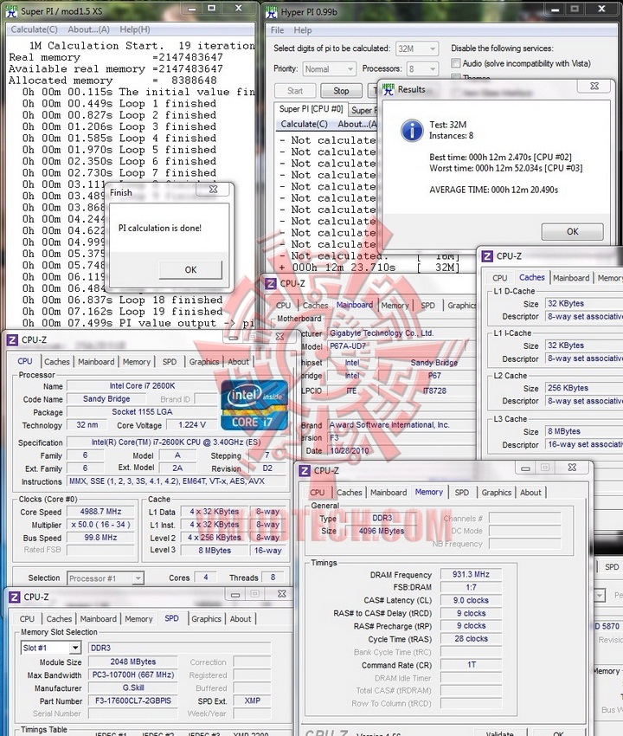The height and width of the screenshot is (736, 623).
Task: Click the Start button in Hyper PI
Action: coord(295,91)
